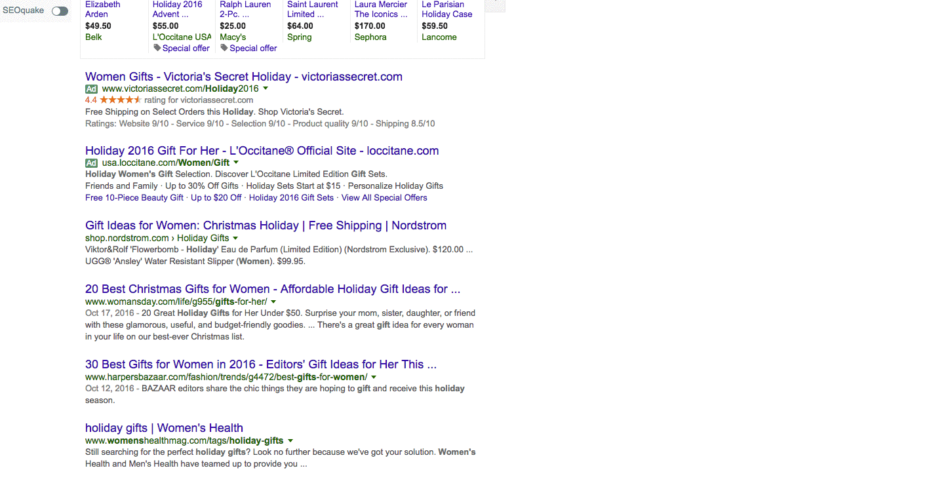Viewport: 931px width, 485px height.
Task: Click the tag icon under Macy's
Action: (224, 48)
